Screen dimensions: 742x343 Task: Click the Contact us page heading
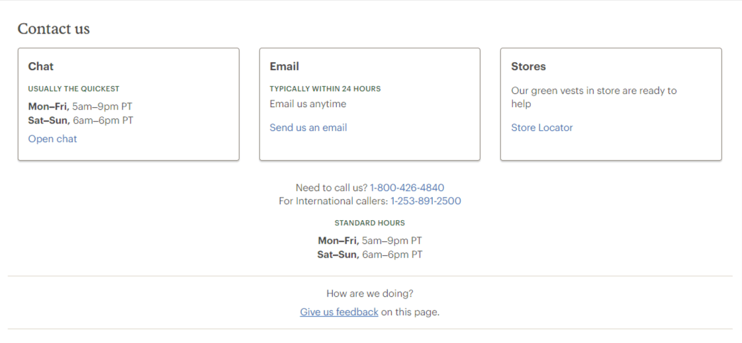click(54, 29)
